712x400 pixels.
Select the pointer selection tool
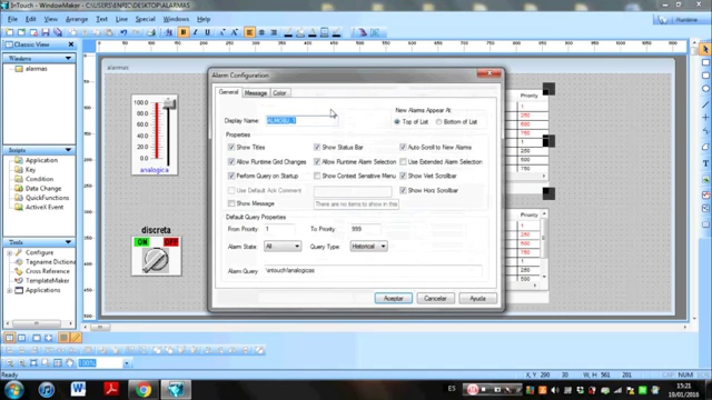click(706, 49)
